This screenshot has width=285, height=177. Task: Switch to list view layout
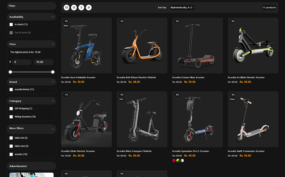coord(89,7)
